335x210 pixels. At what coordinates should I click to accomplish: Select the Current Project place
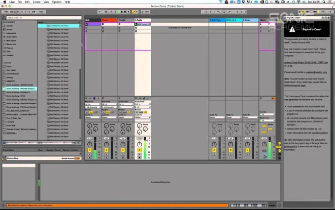click(12, 74)
